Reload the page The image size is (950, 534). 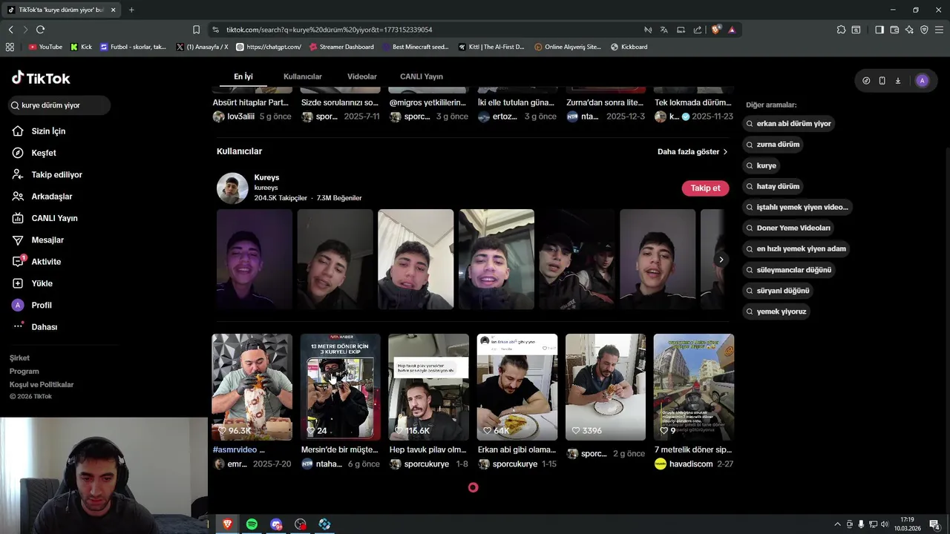pyautogui.click(x=40, y=30)
